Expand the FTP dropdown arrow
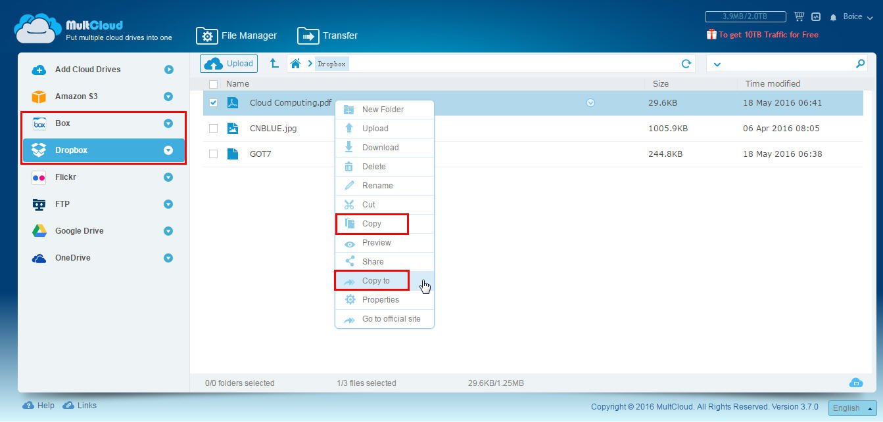 (168, 204)
